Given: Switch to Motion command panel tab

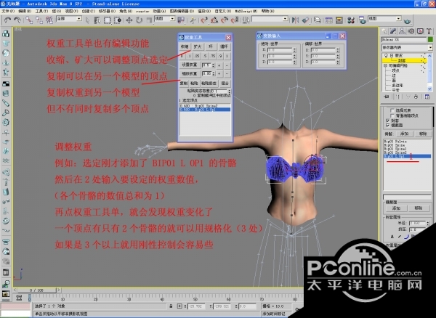Looking at the screenshot, I should point(411,30).
